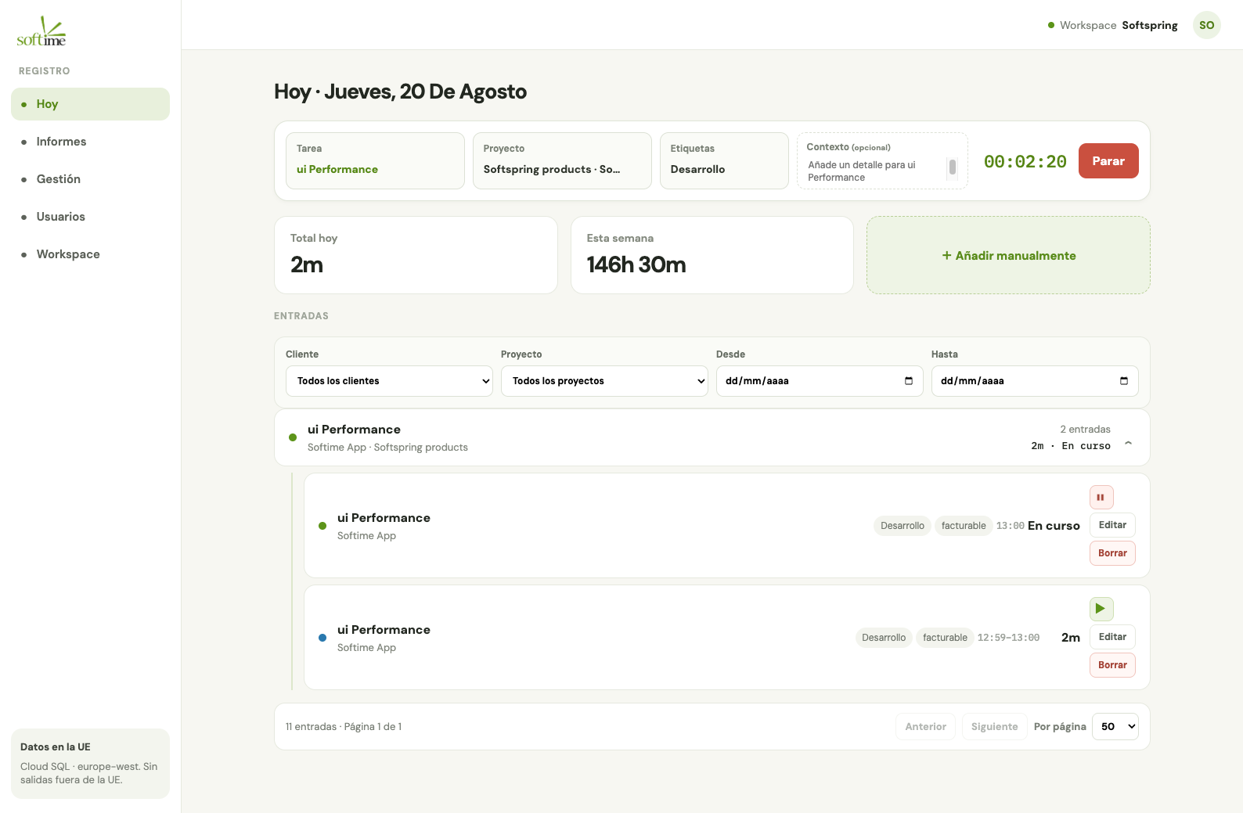Screen dimensions: 1243x813
Task: Click the Hasta date input field
Action: click(1035, 381)
